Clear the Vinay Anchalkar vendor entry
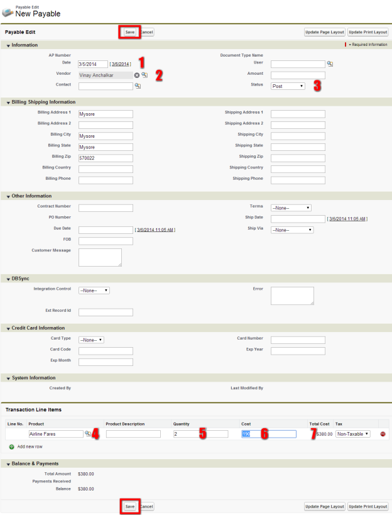392x515 pixels. tap(136, 75)
